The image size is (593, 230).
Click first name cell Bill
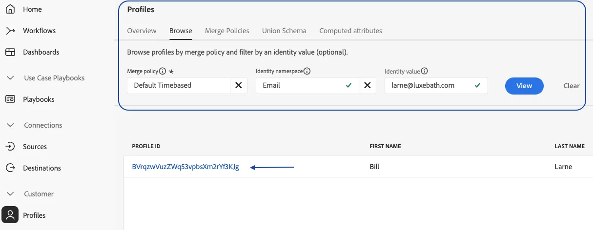[374, 167]
